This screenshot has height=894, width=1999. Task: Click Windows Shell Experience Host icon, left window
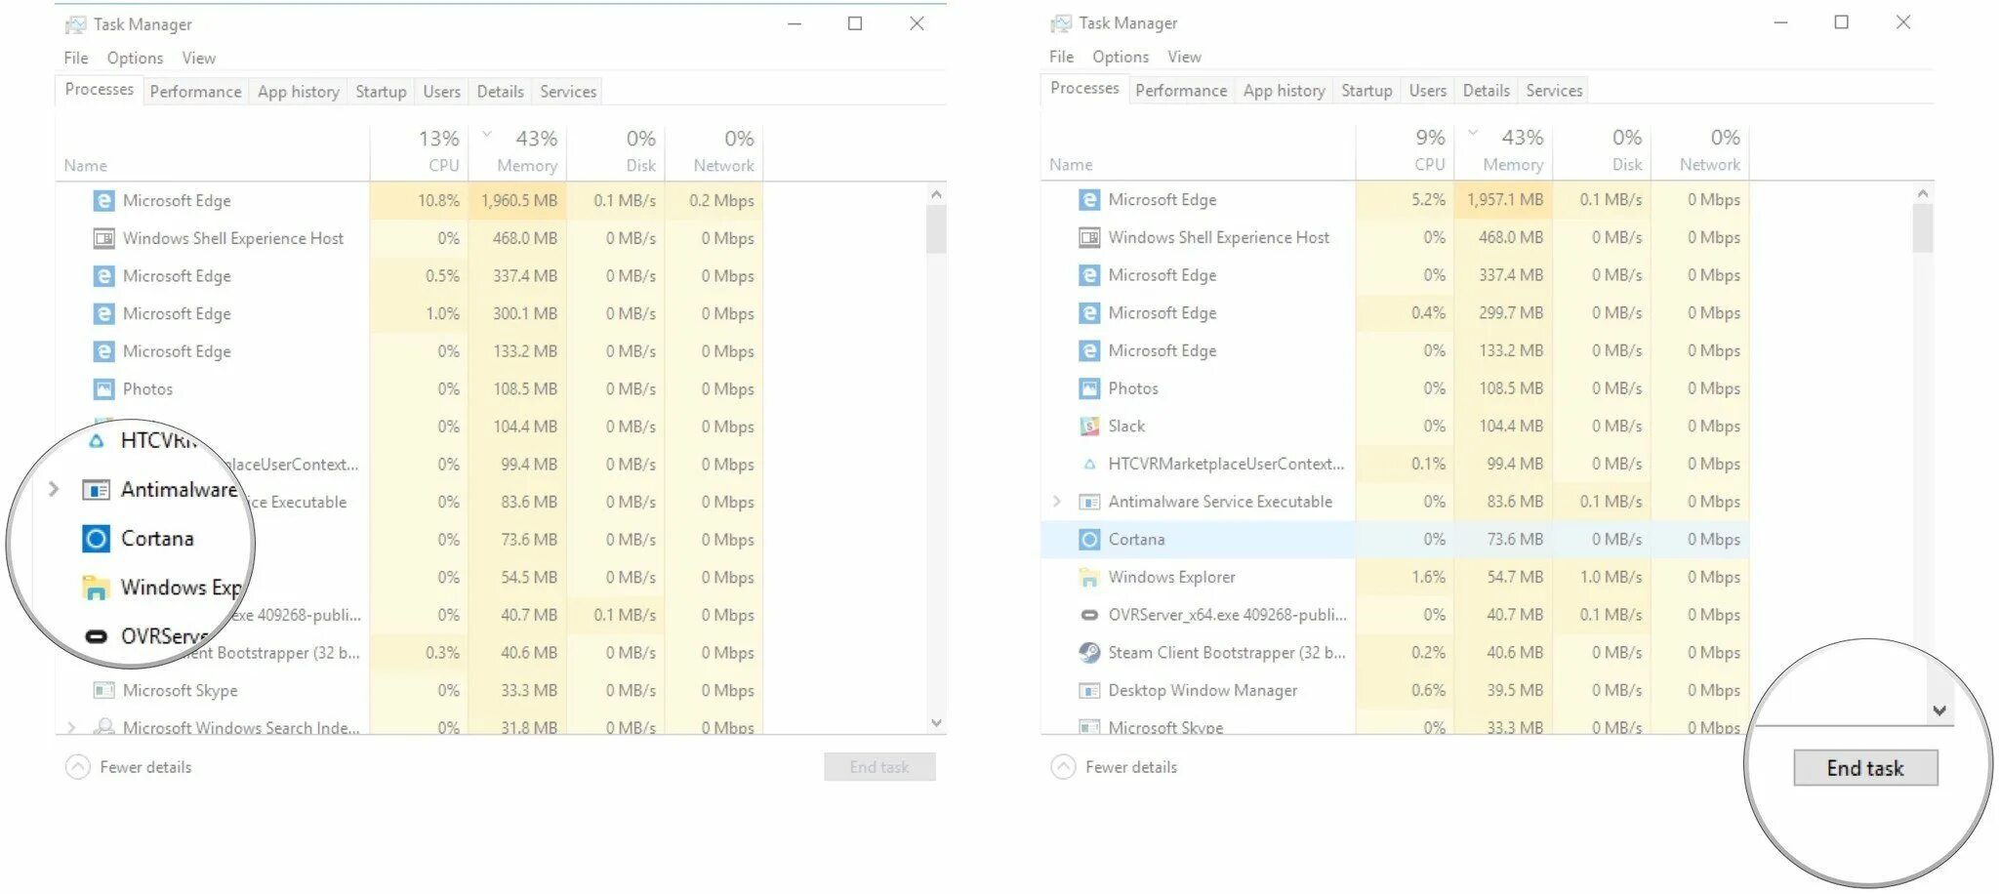(103, 238)
